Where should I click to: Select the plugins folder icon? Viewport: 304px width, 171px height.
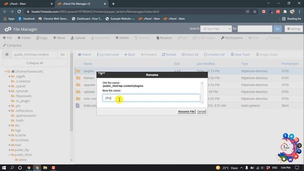78,71
